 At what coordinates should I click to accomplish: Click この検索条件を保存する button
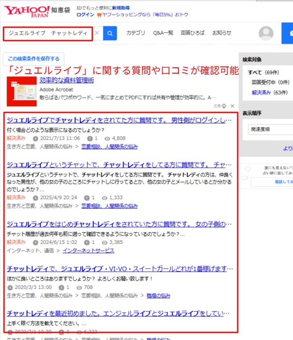[x=33, y=59]
